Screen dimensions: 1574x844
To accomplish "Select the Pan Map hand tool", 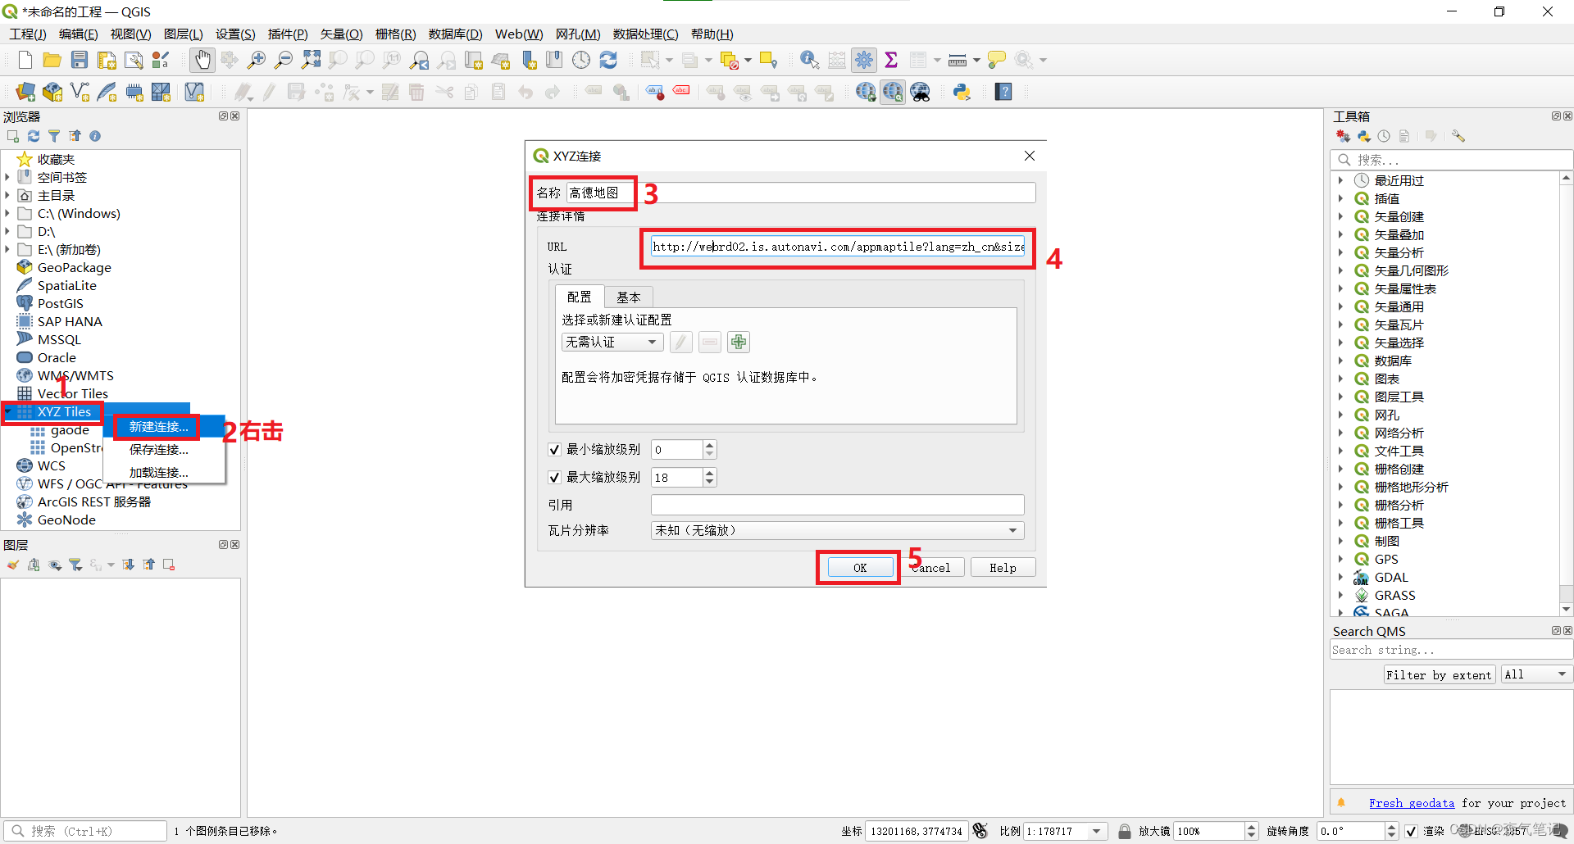I will tap(202, 60).
